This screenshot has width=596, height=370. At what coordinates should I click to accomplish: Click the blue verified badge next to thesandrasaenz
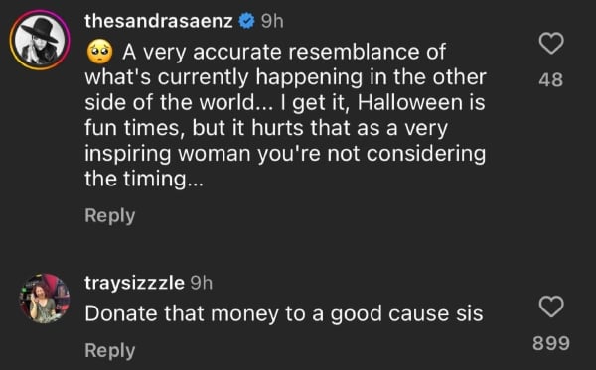point(246,21)
